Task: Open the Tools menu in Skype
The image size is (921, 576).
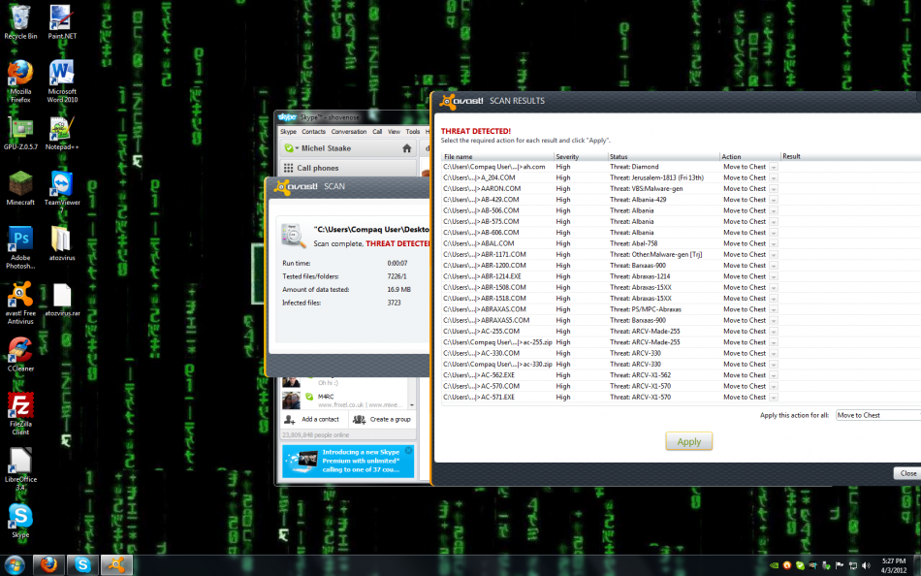Action: coord(413,132)
